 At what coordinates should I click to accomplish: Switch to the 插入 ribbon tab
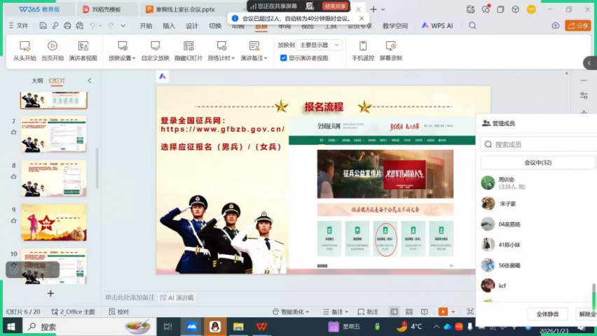[x=169, y=26]
